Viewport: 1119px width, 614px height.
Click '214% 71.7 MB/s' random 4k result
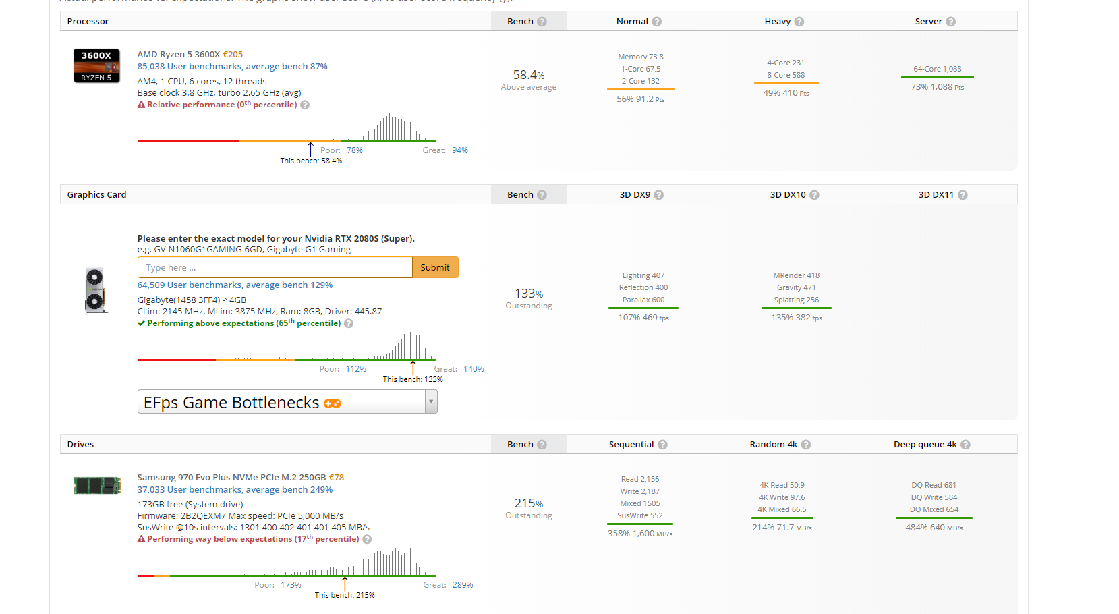click(x=782, y=528)
